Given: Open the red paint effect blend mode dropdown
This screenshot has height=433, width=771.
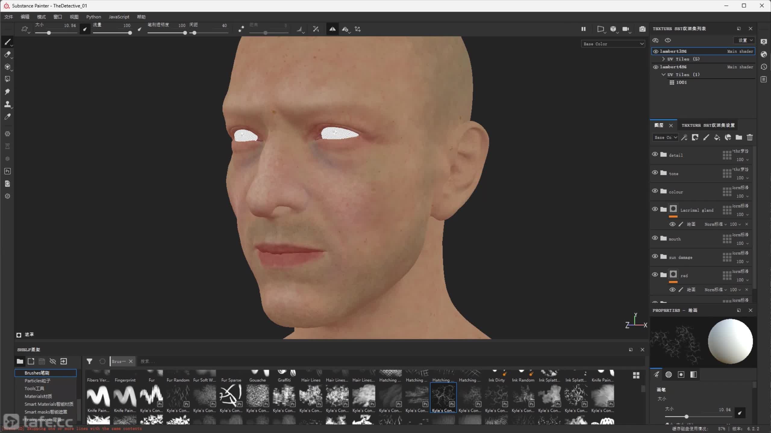Looking at the screenshot, I should (716, 290).
